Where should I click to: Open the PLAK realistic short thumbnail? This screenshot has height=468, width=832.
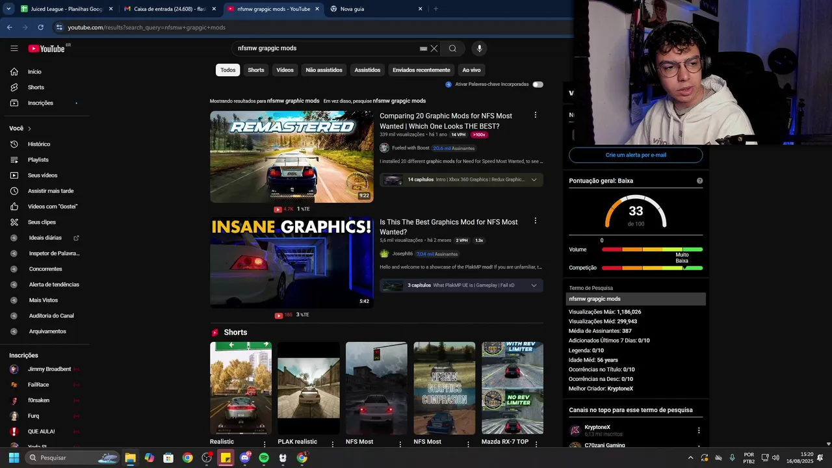(x=309, y=388)
